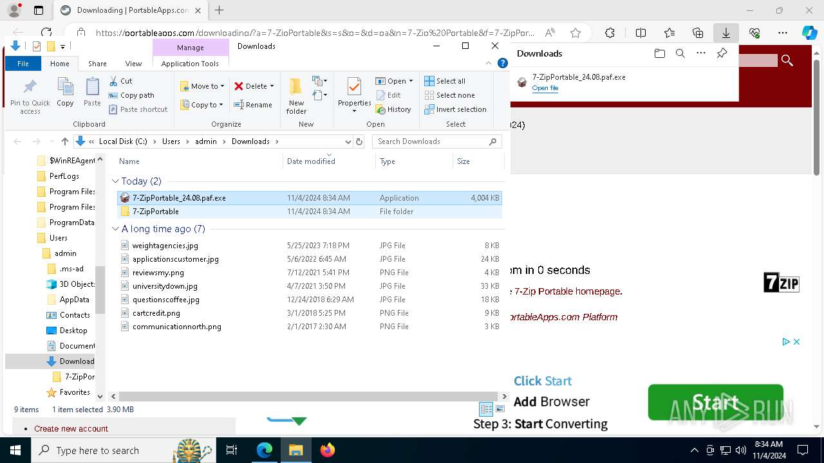824x463 pixels.
Task: Open 3D Objects in navigation pane
Action: pyautogui.click(x=71, y=284)
